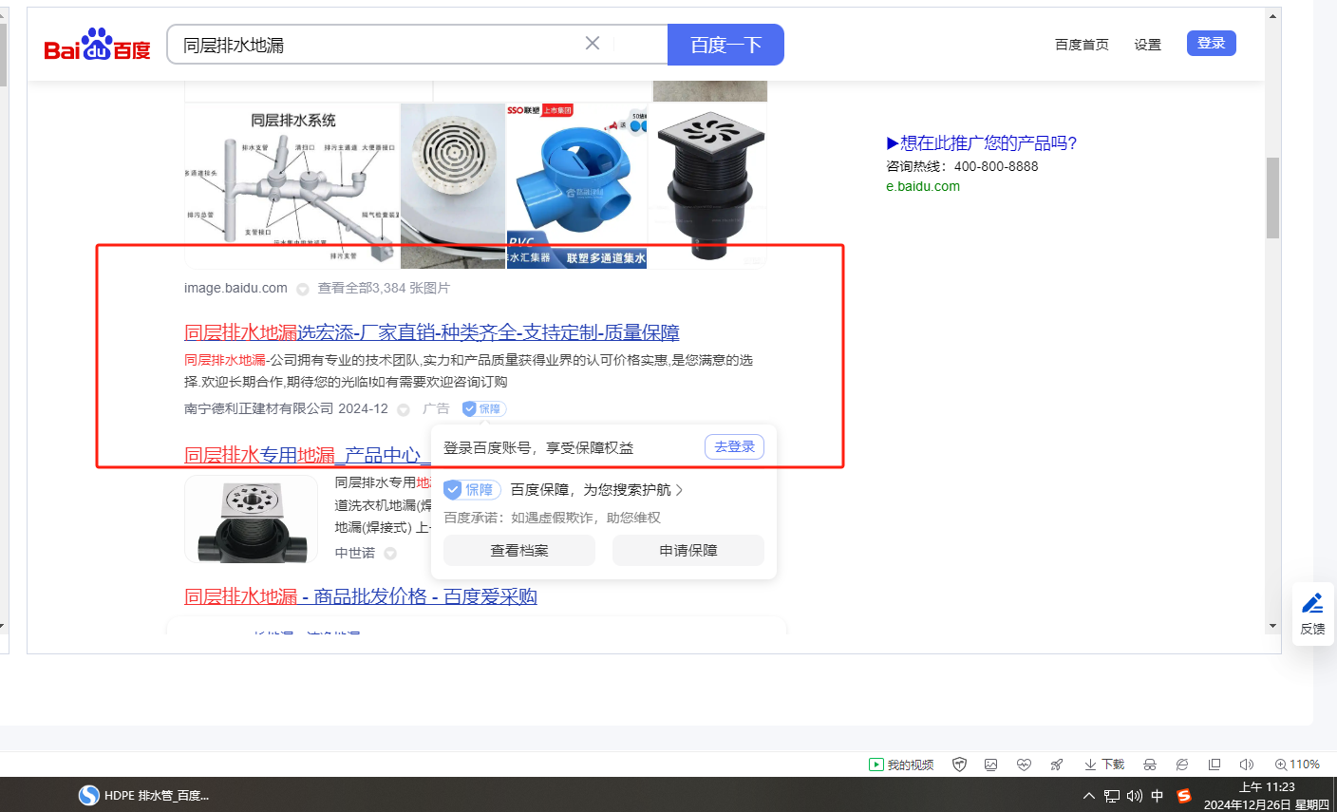1337x812 pixels.
Task: Click the 保障 shield badge in the popup
Action: click(472, 490)
